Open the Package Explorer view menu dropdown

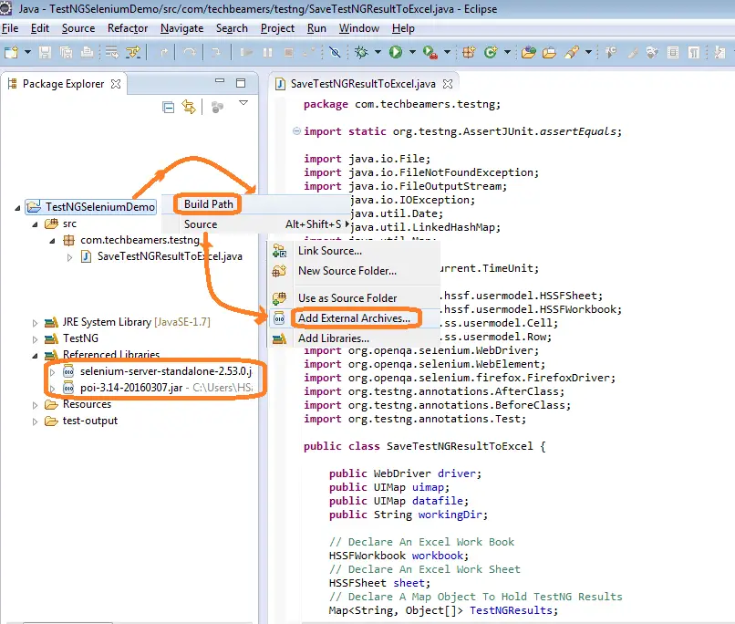pos(243,102)
